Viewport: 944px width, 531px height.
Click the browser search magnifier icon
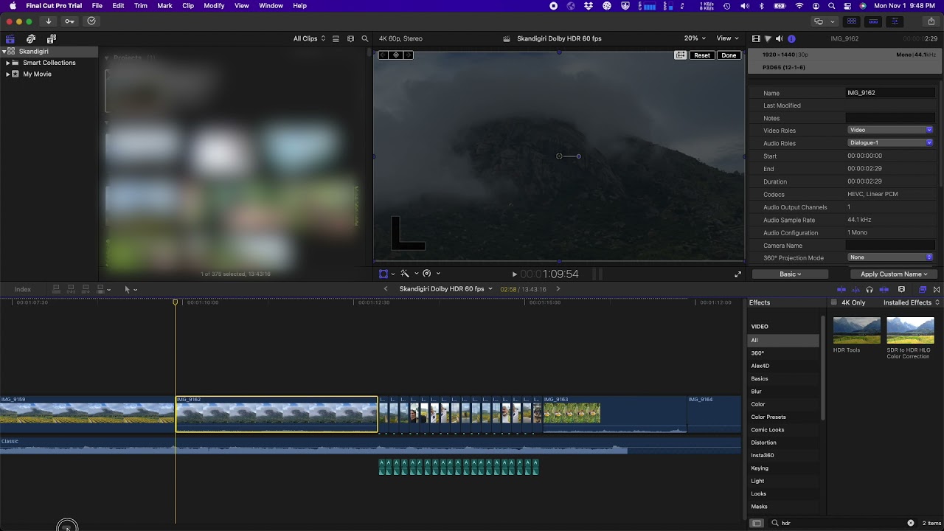click(x=364, y=39)
